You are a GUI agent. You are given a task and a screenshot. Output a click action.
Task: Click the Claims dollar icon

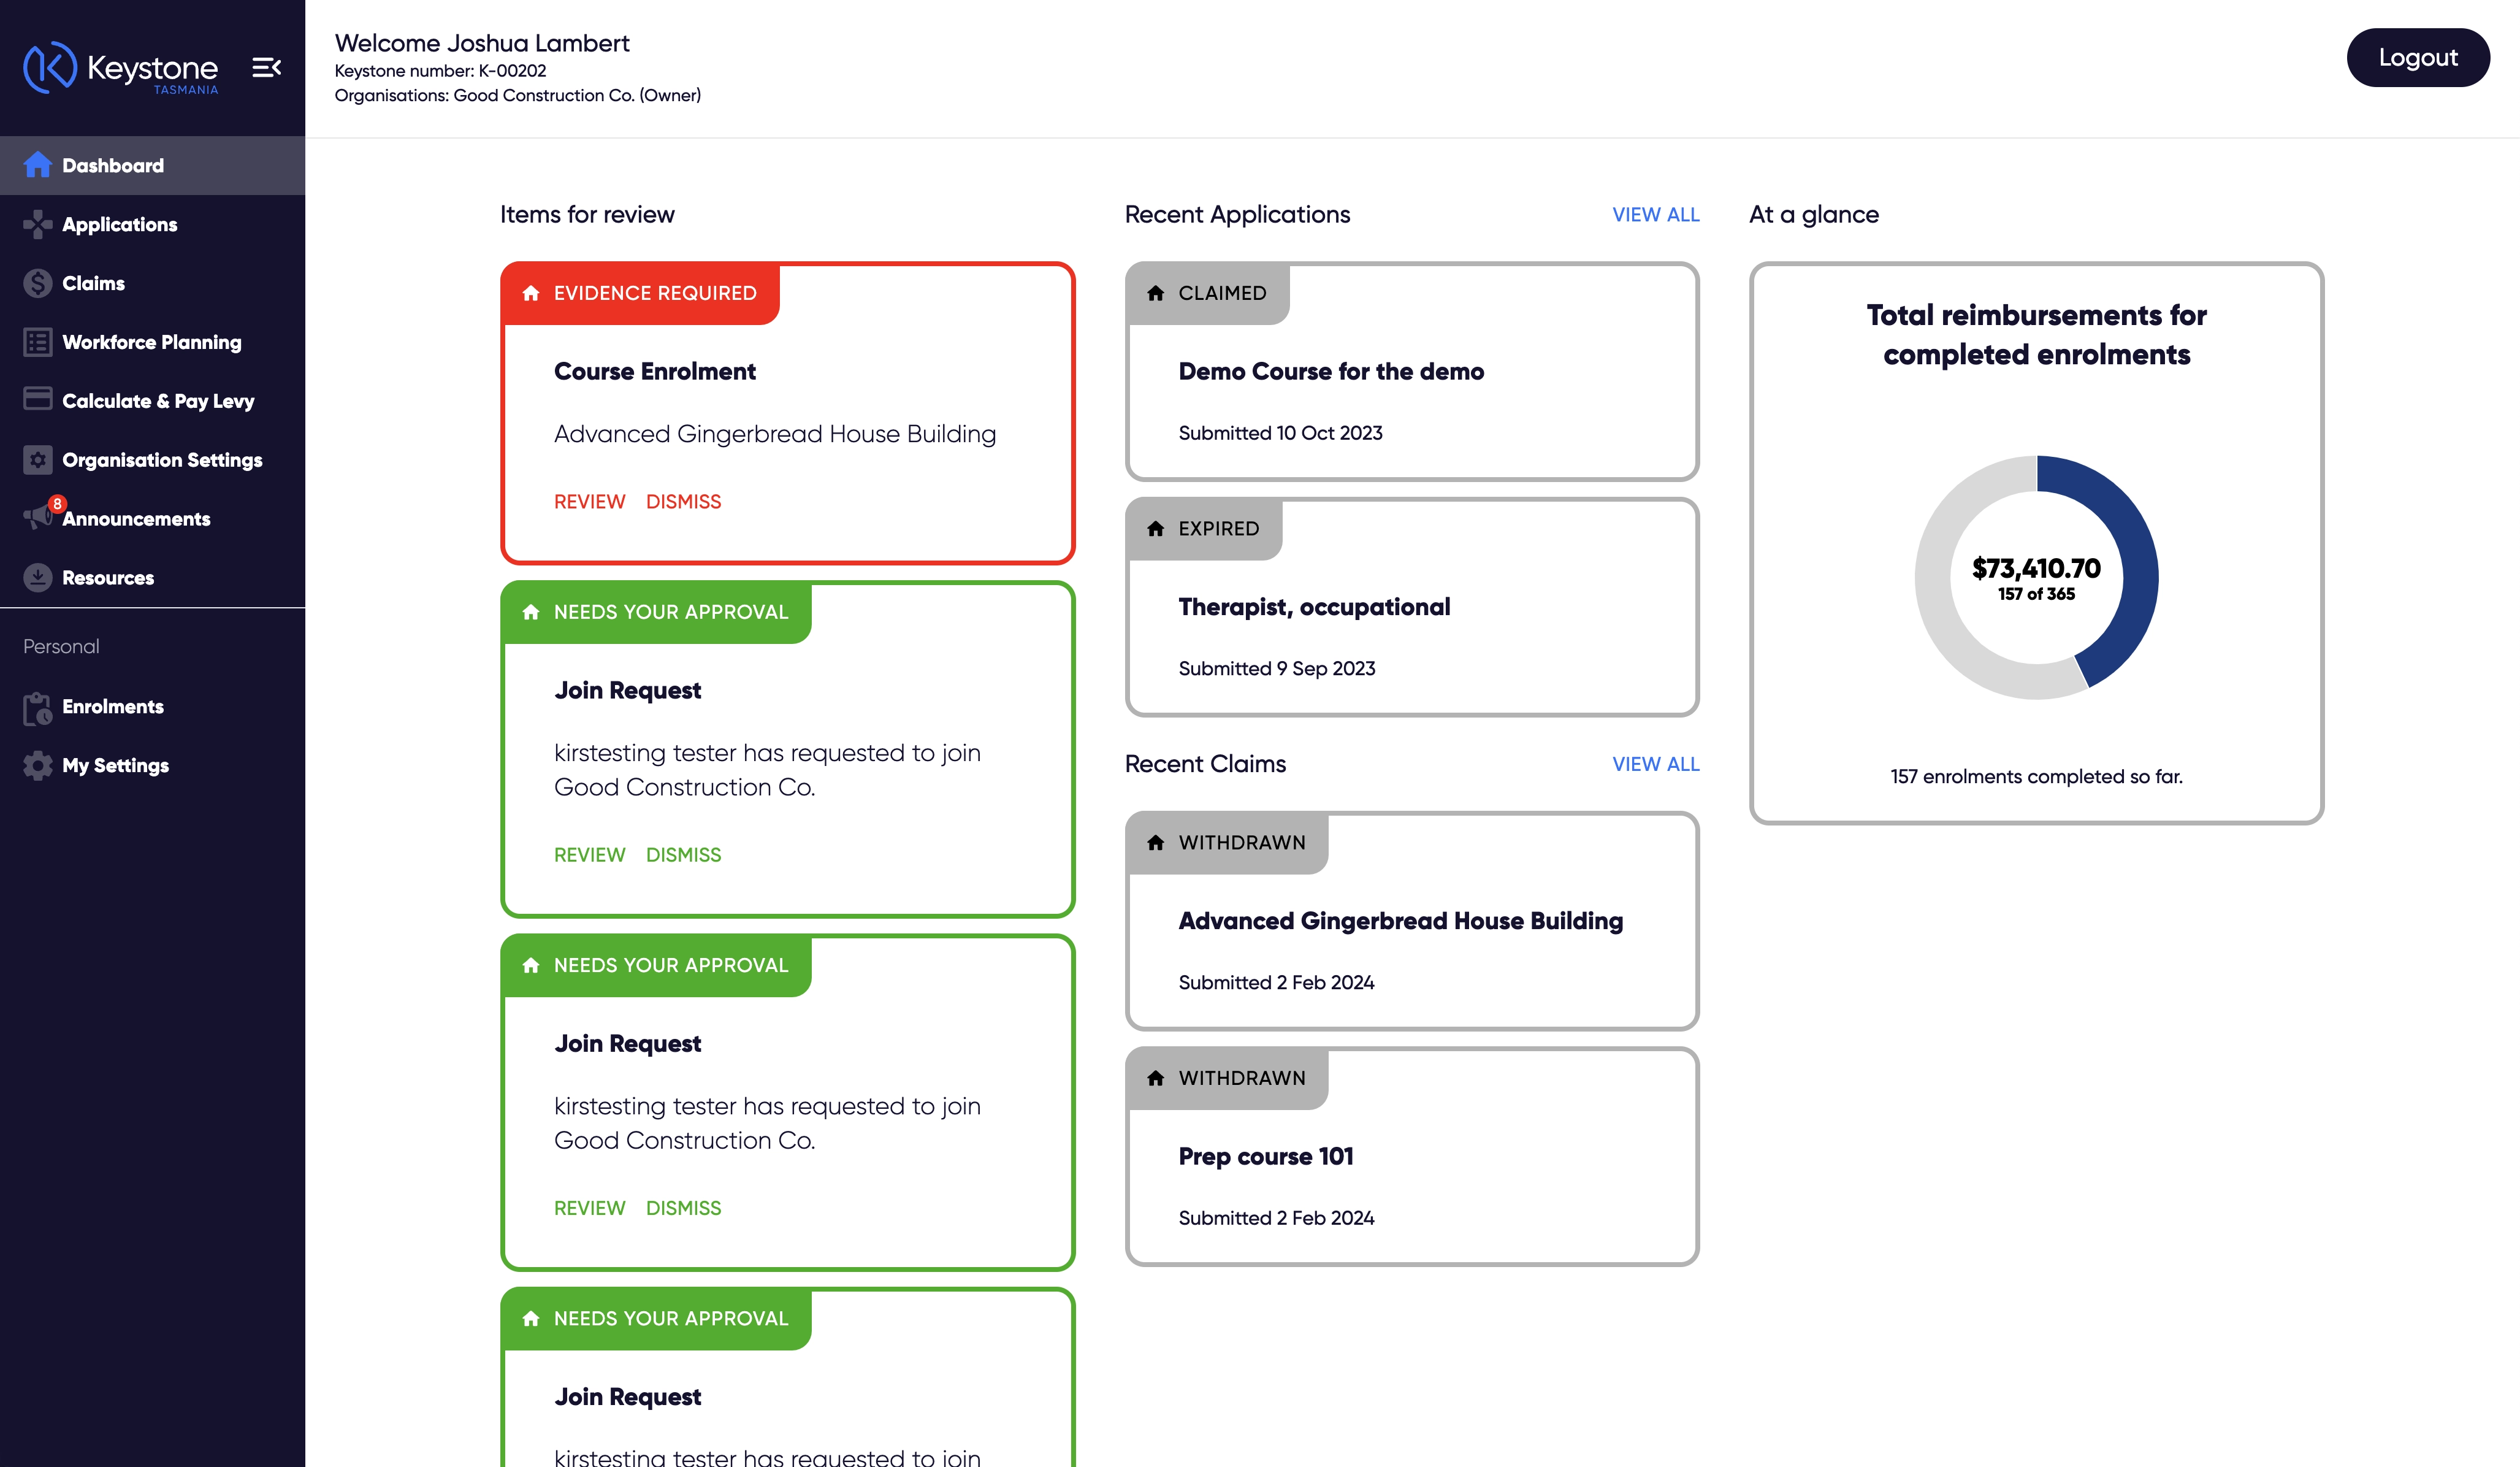tap(37, 283)
